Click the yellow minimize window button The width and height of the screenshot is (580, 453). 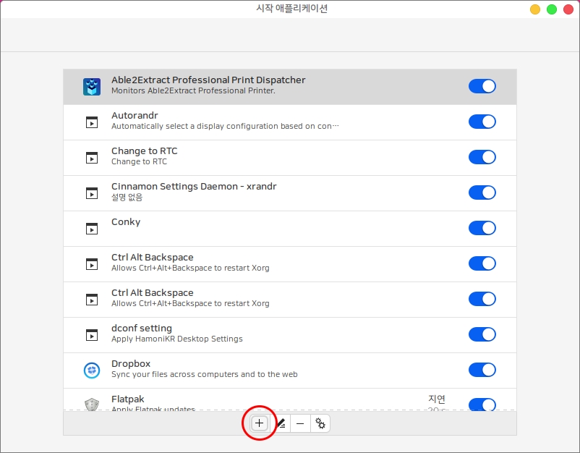535,9
